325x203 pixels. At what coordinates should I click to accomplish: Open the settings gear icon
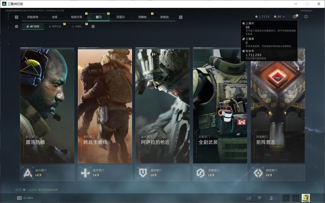coord(306,17)
